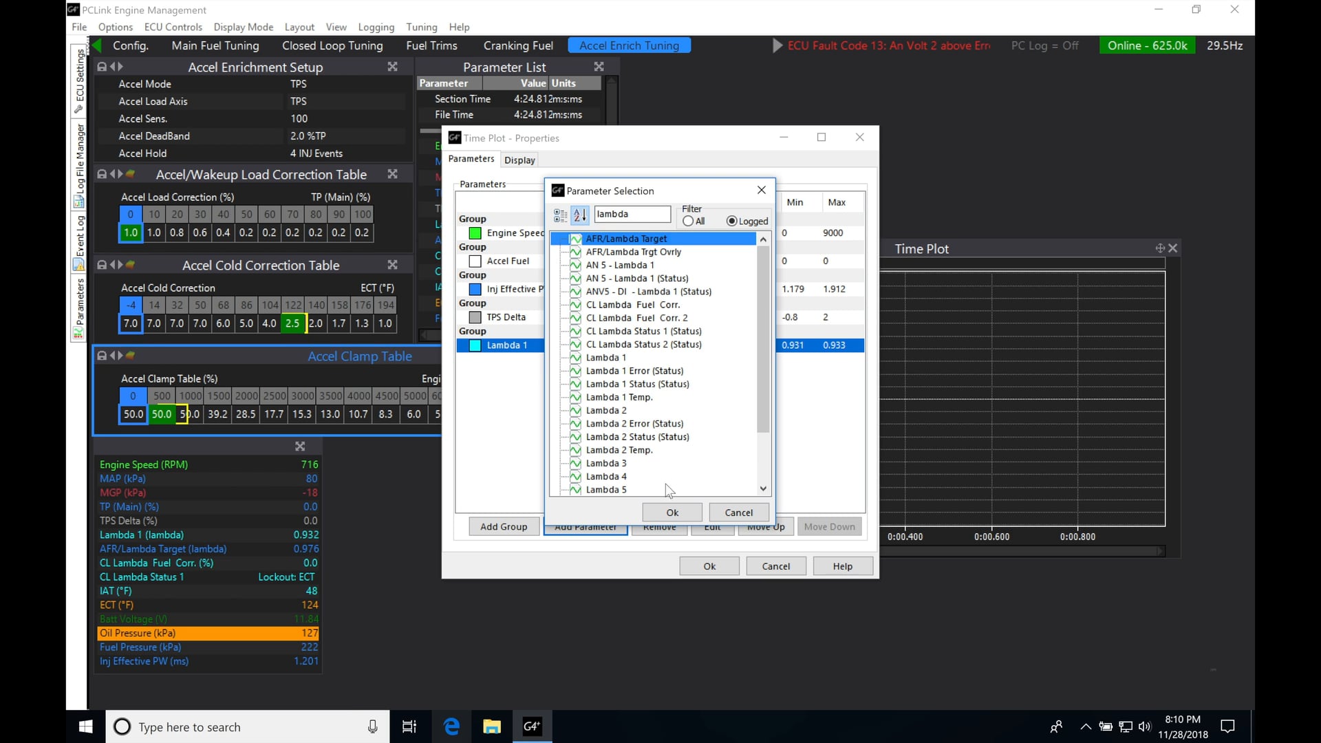1321x743 pixels.
Task: Select the All filter radio button
Action: coord(688,221)
